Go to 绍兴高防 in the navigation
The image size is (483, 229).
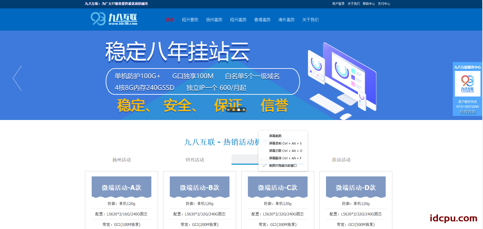(238, 20)
